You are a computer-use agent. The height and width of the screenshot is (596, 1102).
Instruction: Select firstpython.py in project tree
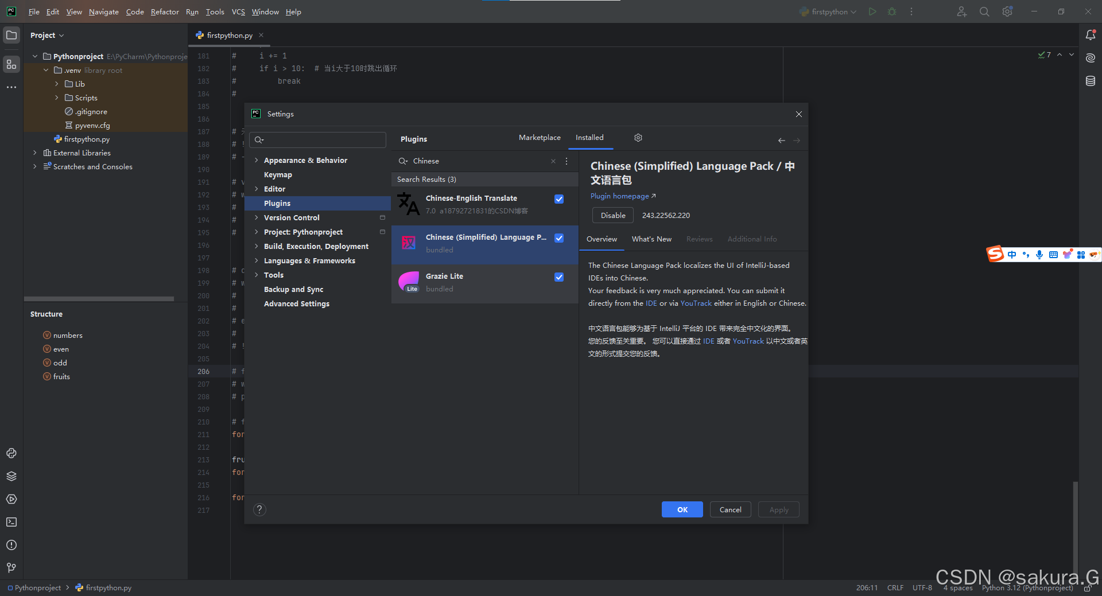86,139
